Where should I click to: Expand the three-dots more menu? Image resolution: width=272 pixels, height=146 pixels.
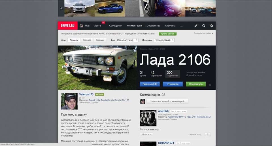coord(181,26)
